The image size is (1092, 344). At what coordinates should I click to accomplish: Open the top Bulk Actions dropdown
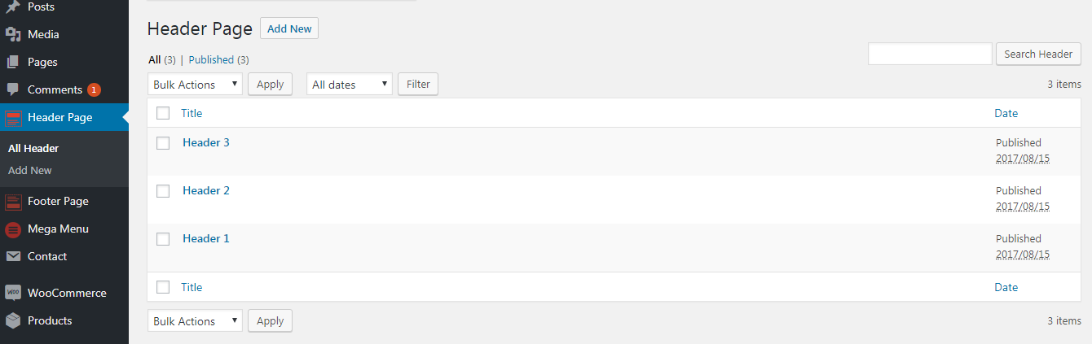[195, 84]
